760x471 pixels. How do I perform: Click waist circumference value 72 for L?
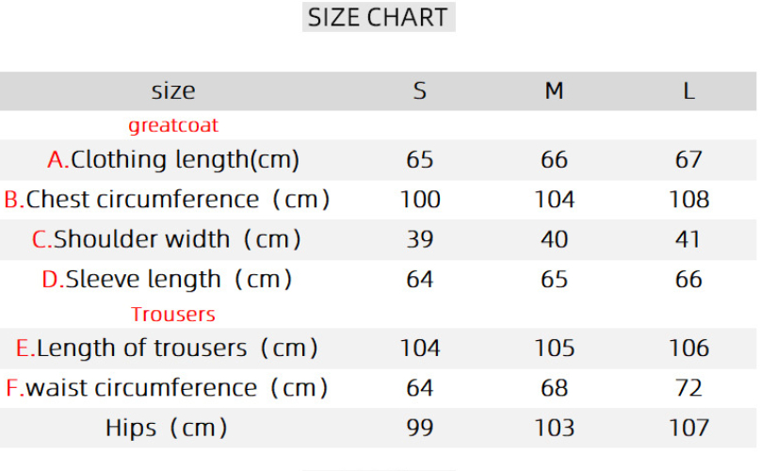click(x=688, y=388)
